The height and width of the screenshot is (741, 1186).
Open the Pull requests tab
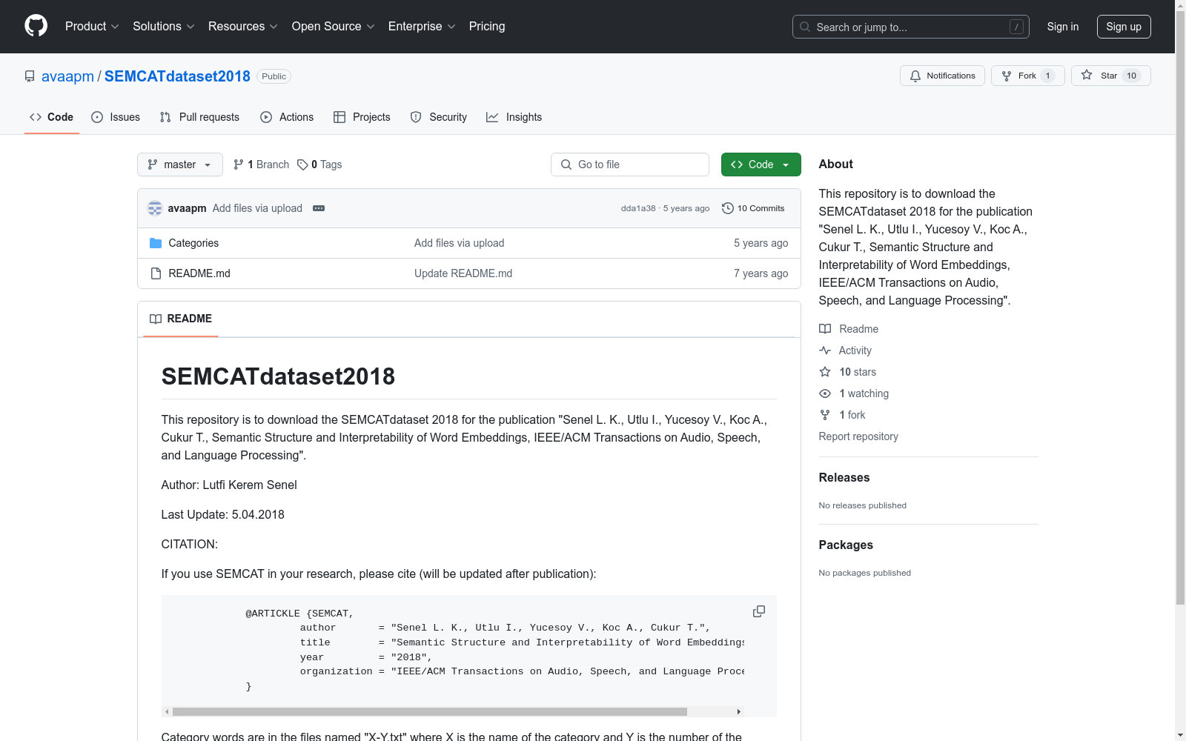click(199, 117)
